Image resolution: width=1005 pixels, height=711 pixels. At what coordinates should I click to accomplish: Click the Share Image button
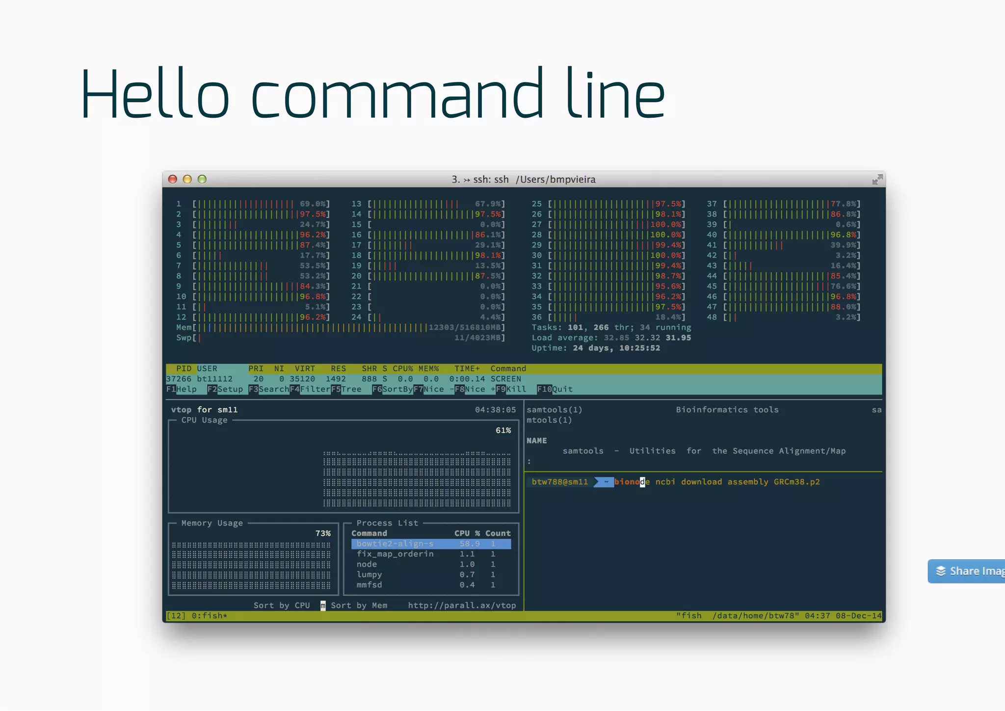966,571
